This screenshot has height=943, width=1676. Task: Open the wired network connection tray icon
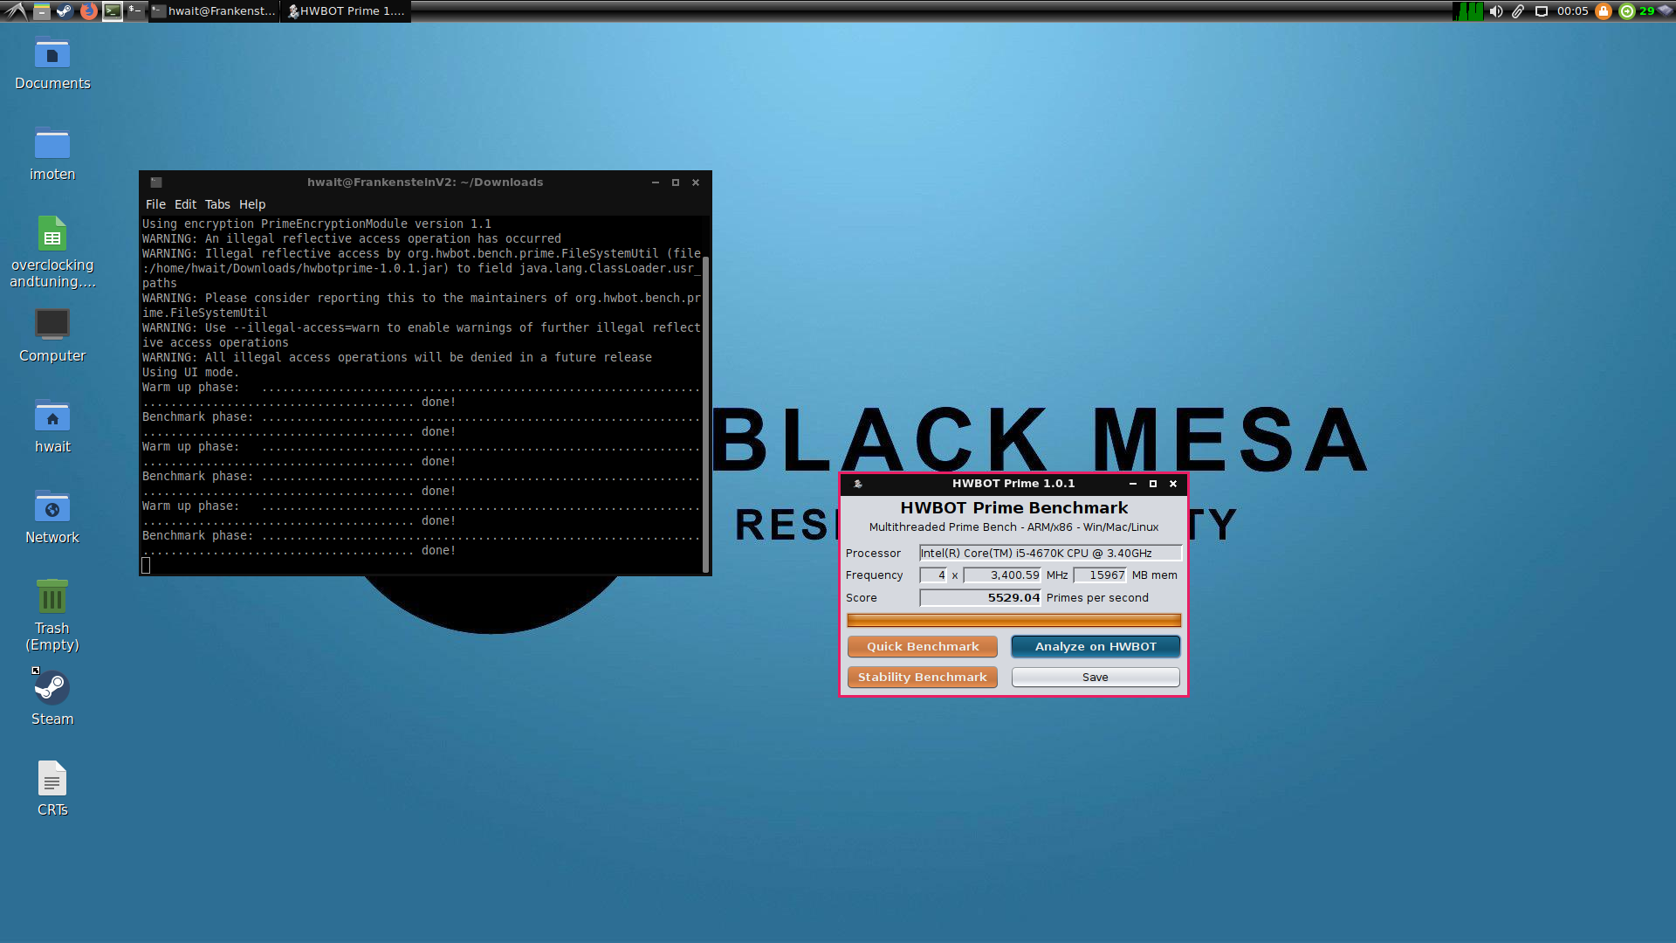pos(1542,11)
